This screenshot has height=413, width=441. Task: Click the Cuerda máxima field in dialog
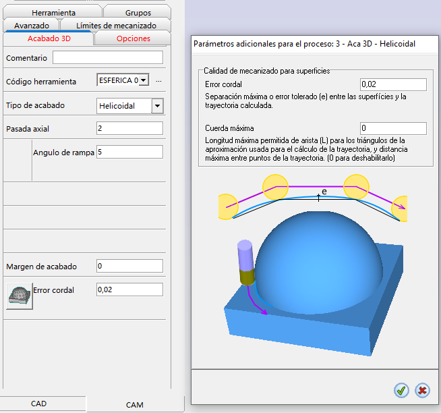pos(392,128)
